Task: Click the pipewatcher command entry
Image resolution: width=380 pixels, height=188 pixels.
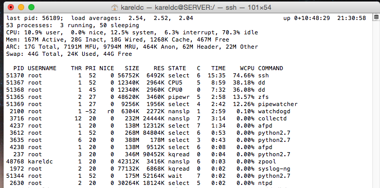Action: click(278, 105)
